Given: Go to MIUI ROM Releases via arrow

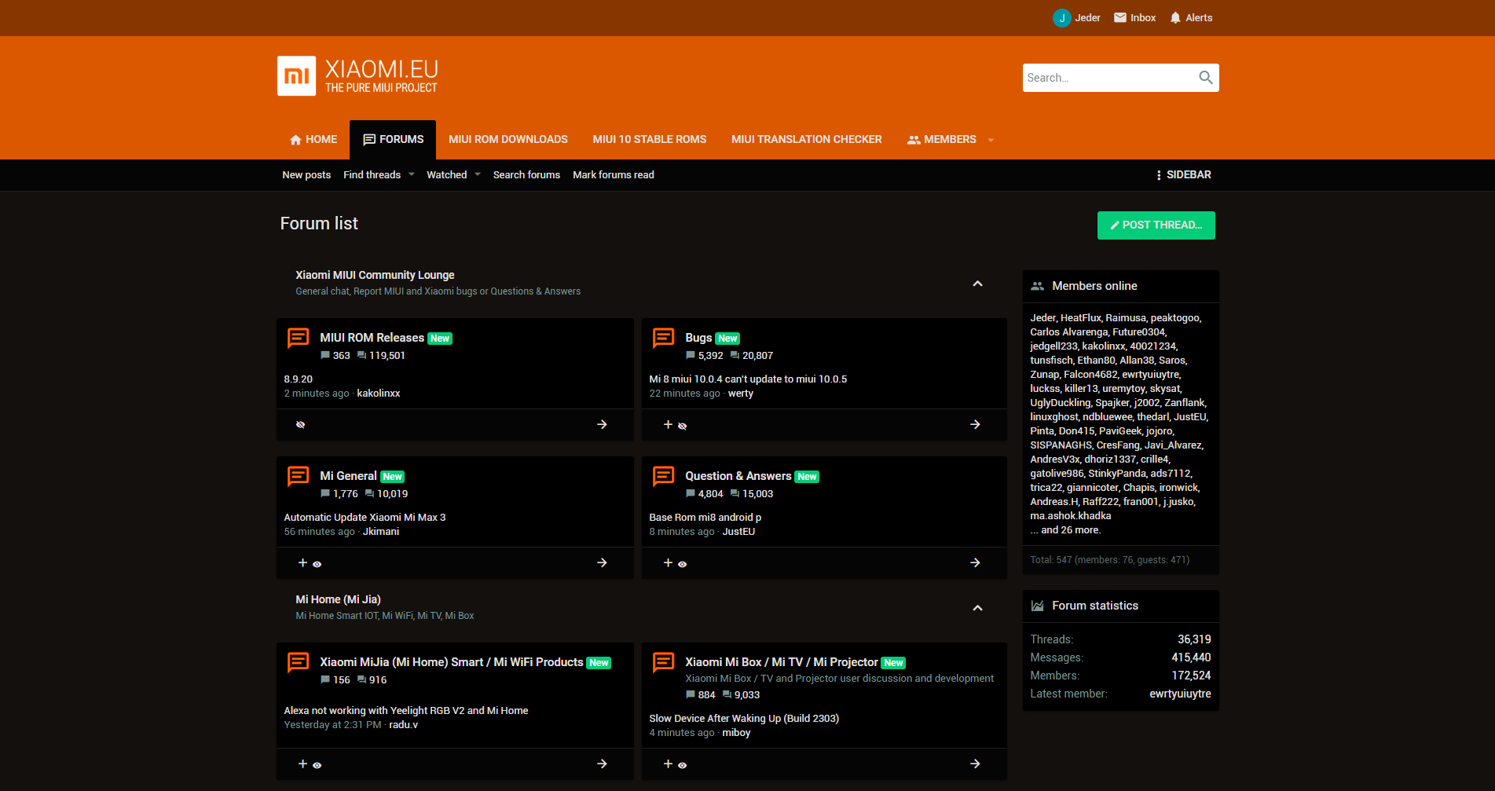Looking at the screenshot, I should (602, 424).
